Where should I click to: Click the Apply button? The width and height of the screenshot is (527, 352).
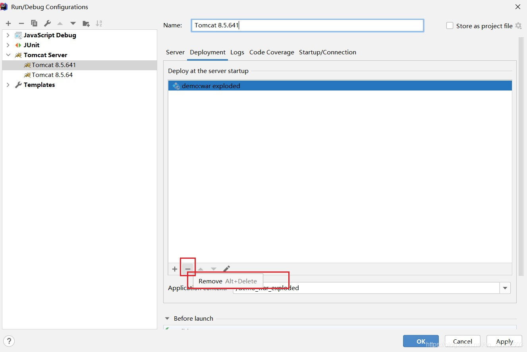click(504, 341)
